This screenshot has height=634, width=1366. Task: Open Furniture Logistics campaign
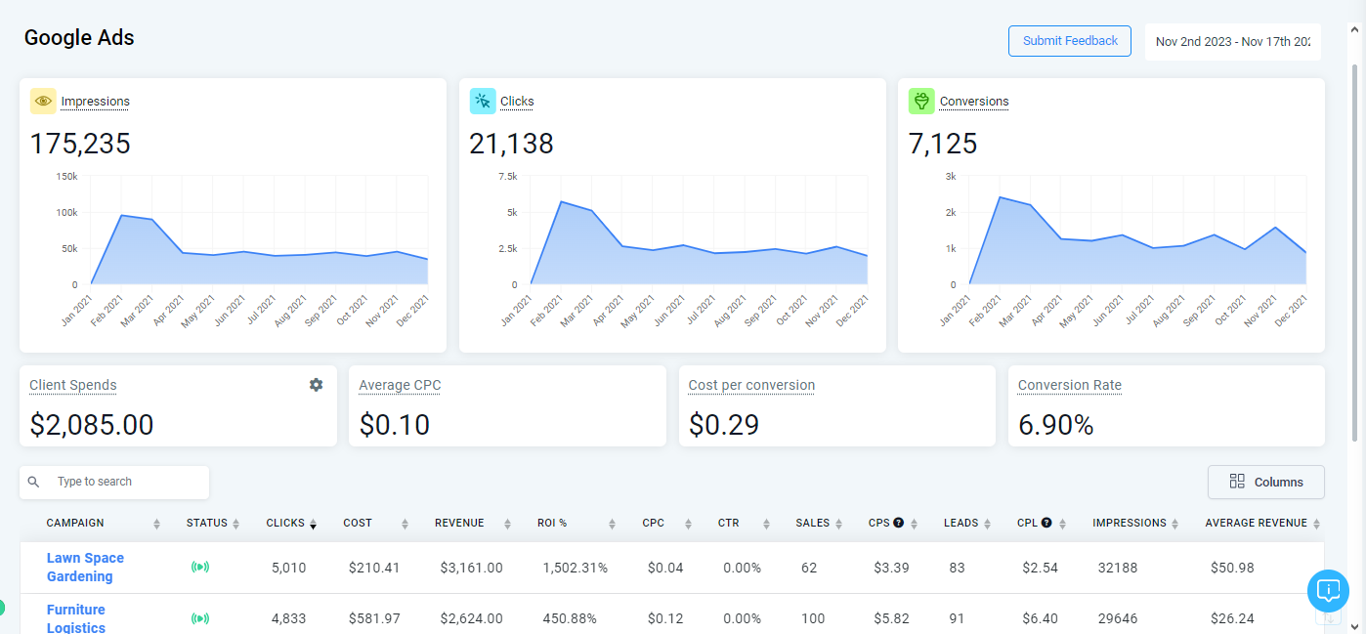coord(76,618)
